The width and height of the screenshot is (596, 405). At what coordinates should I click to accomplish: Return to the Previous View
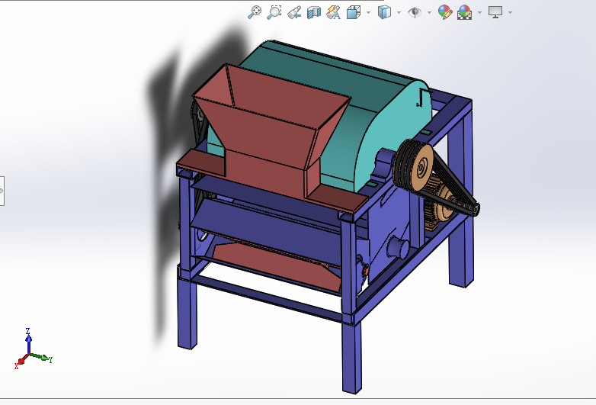click(x=294, y=12)
